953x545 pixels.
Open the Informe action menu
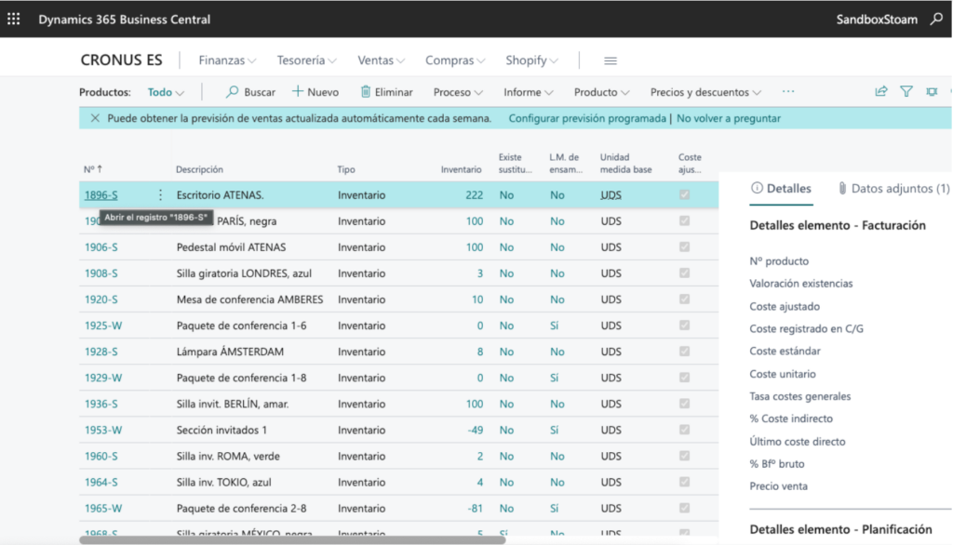point(529,92)
